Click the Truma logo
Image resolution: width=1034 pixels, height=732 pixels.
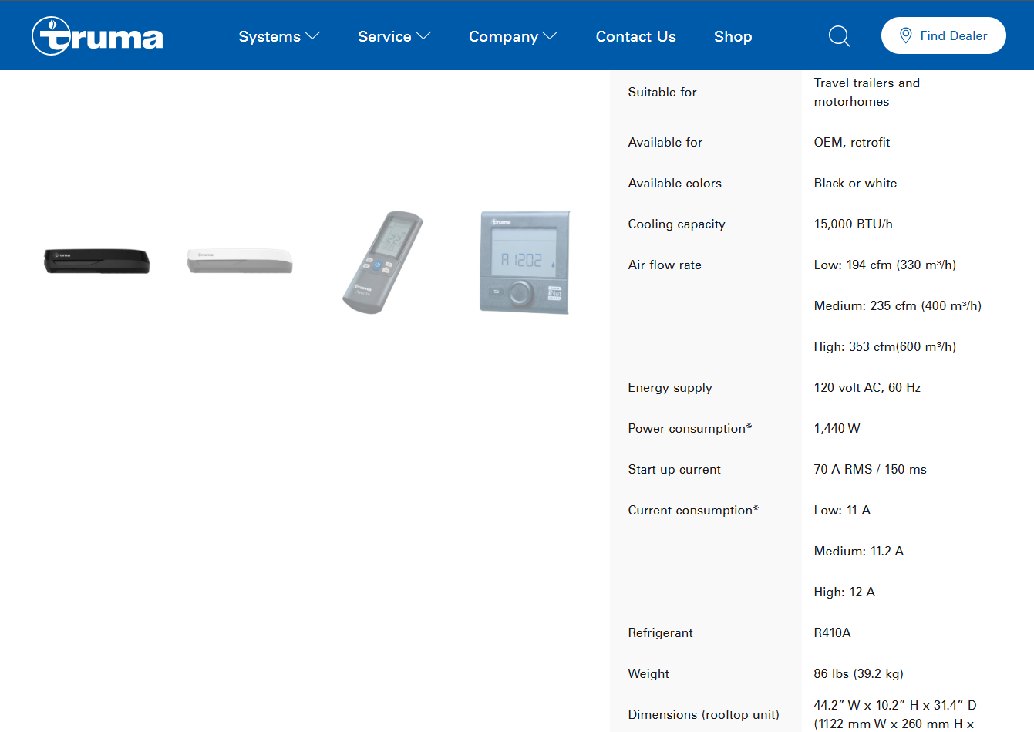[x=97, y=36]
